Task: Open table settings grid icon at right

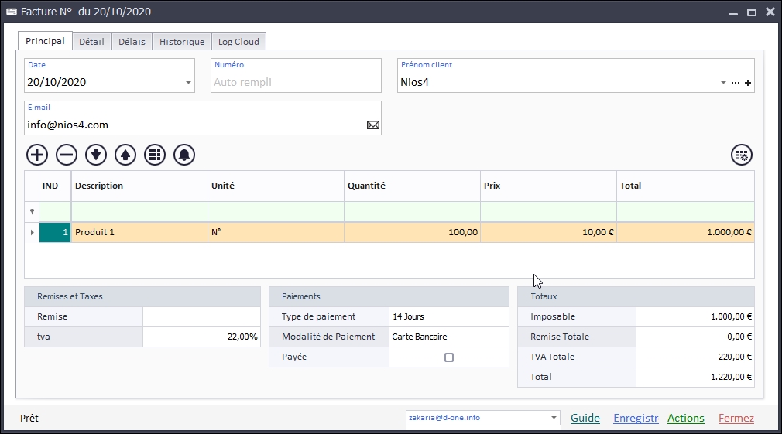Action: point(742,155)
